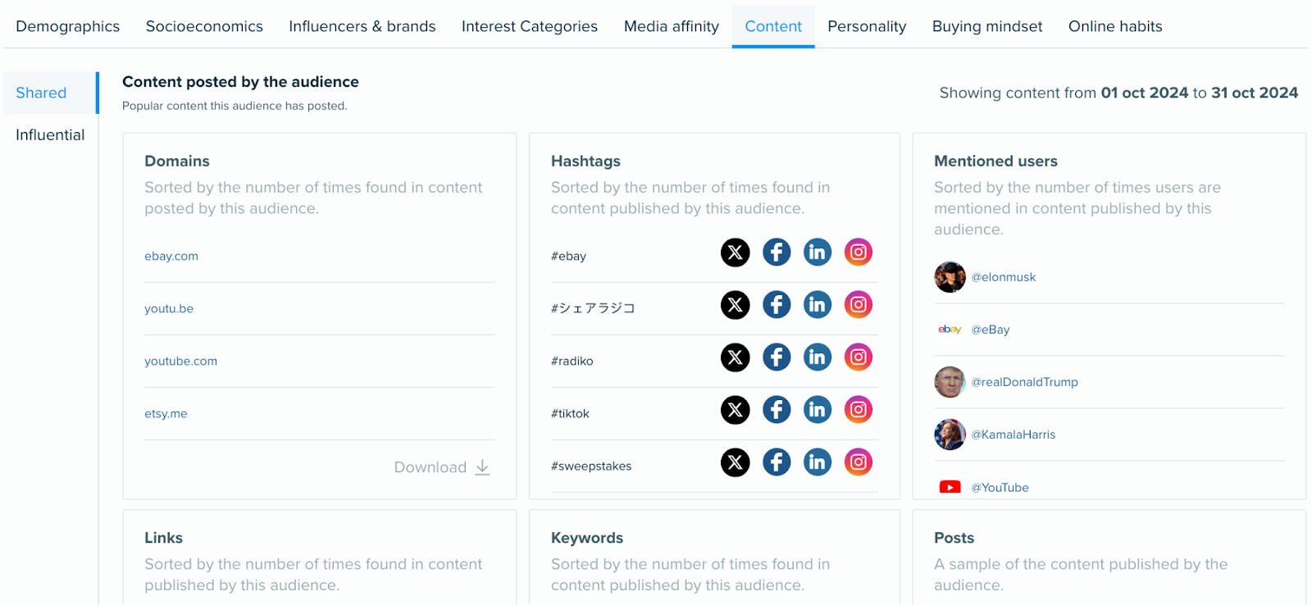Click the YouTube logo beside @YouTube
The height and width of the screenshot is (605, 1312).
pyautogui.click(x=949, y=486)
